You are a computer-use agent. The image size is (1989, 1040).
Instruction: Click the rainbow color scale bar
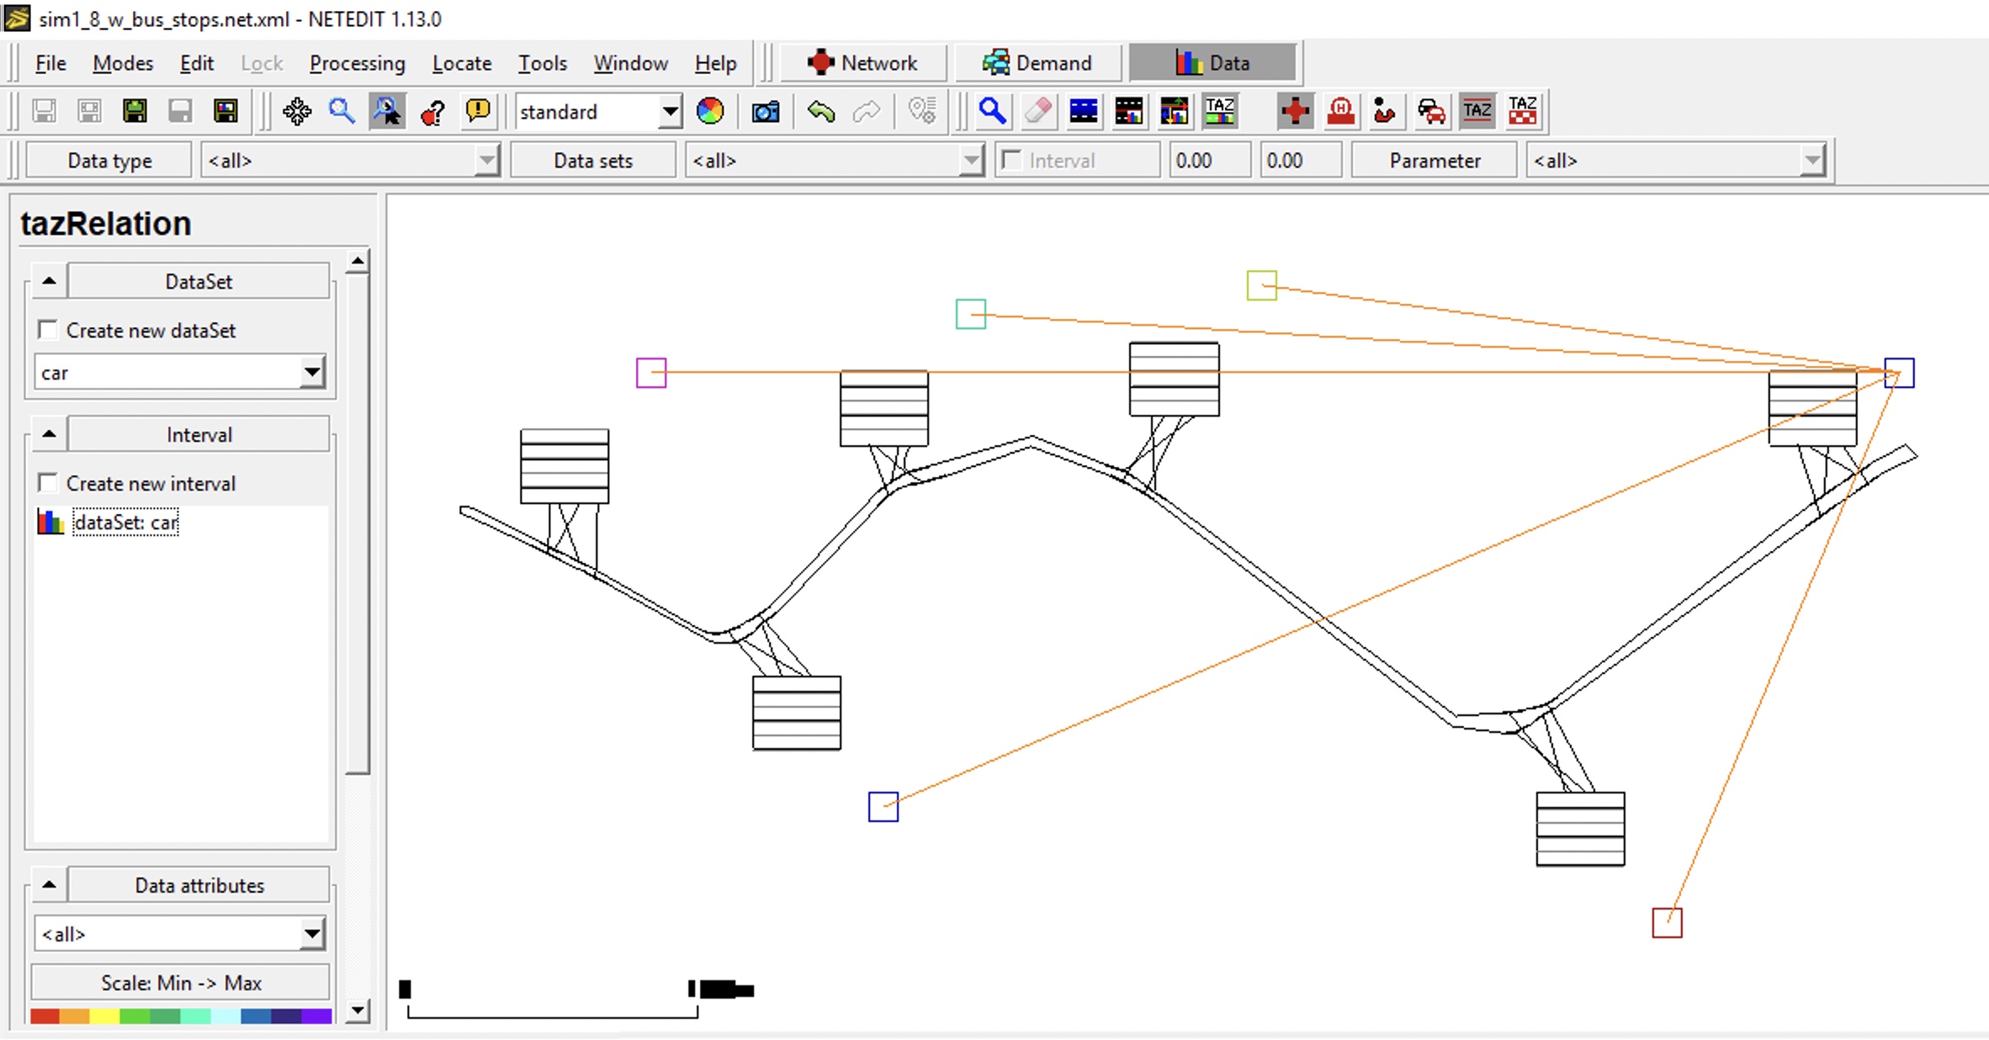coord(180,1016)
